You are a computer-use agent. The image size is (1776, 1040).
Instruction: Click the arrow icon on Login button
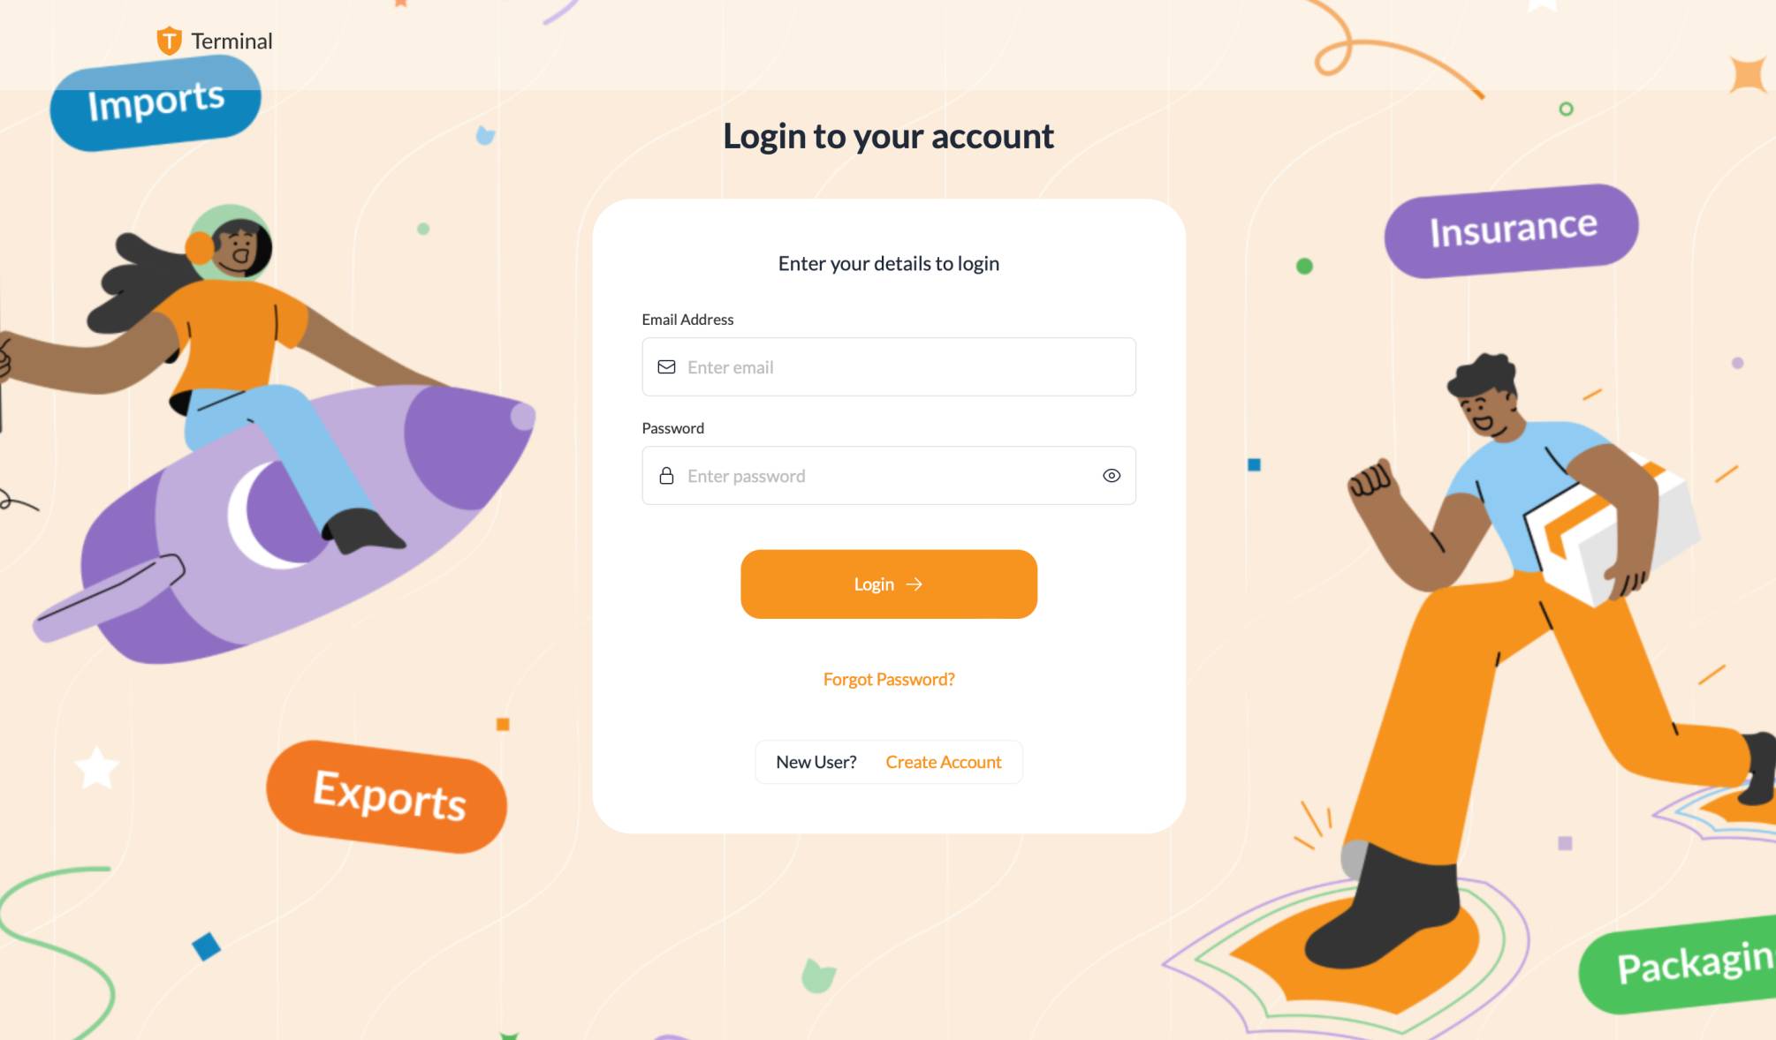click(915, 584)
